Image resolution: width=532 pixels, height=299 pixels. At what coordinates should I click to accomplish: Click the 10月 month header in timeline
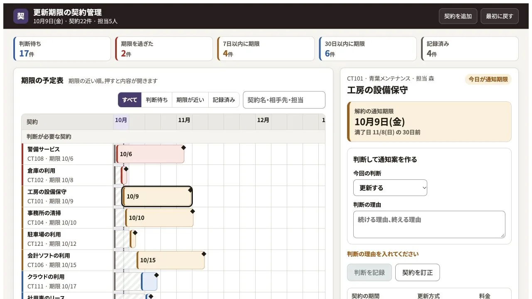[121, 120]
